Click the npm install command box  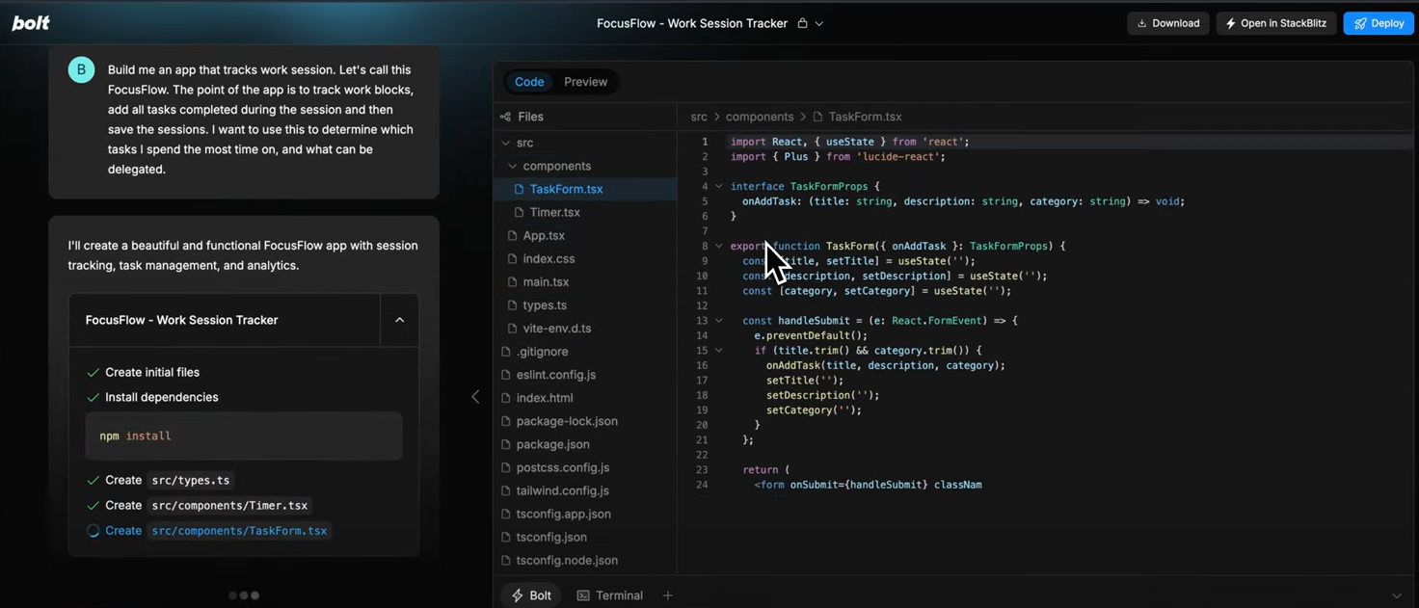244,436
